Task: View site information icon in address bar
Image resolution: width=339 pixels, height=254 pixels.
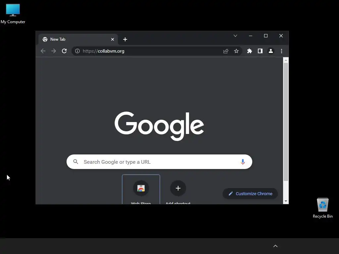Action: click(77, 51)
